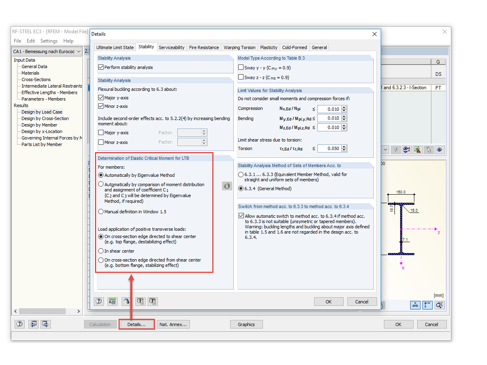Check Sway z - z option

241,77
